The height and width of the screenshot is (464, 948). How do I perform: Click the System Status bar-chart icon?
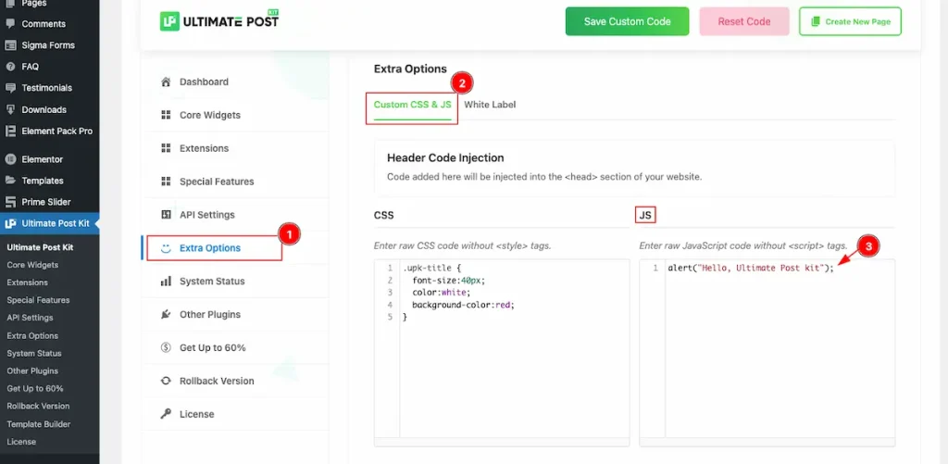[166, 282]
